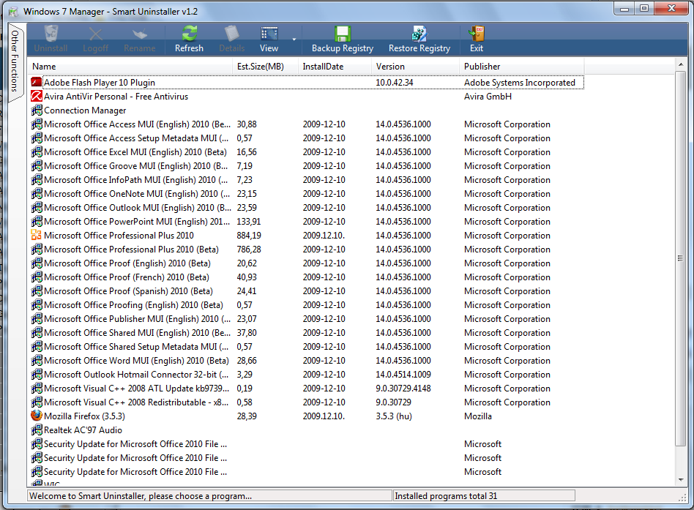Select Microsoft Office Professional Plus 2010 (Beta)
This screenshot has height=510, width=694.
point(307,249)
